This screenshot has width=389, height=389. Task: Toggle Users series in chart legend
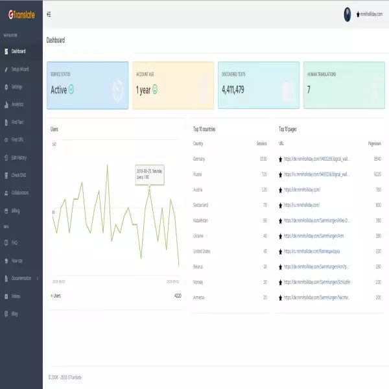pos(56,295)
